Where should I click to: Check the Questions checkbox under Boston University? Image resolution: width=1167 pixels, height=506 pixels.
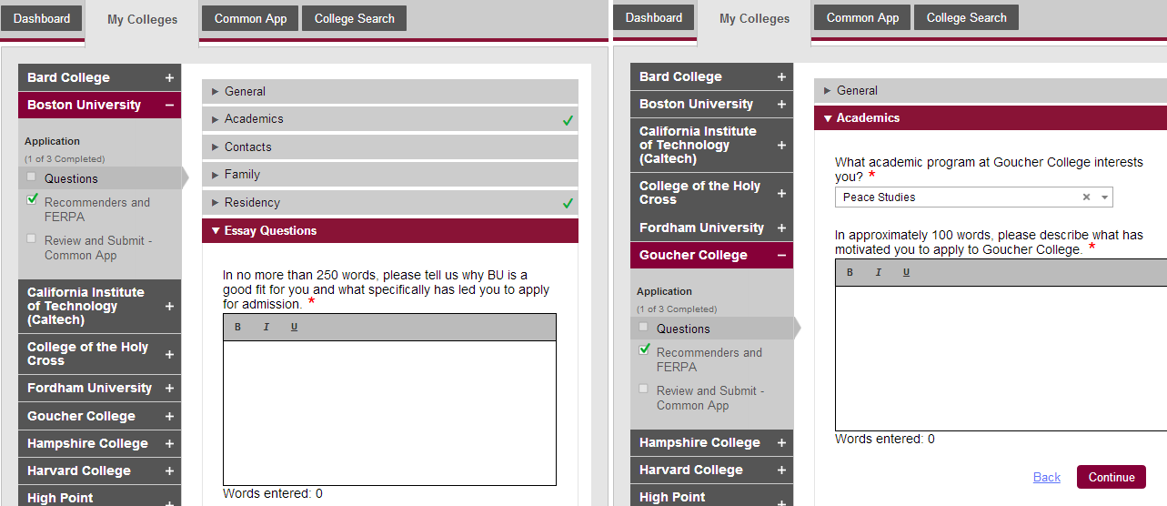point(32,177)
